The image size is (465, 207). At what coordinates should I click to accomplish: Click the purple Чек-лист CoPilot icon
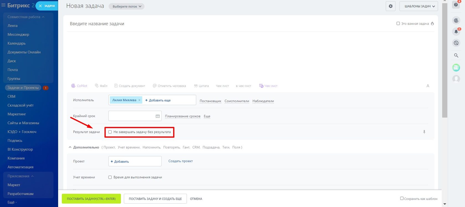pos(268,86)
